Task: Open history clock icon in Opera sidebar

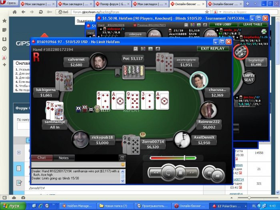Action: [4, 48]
